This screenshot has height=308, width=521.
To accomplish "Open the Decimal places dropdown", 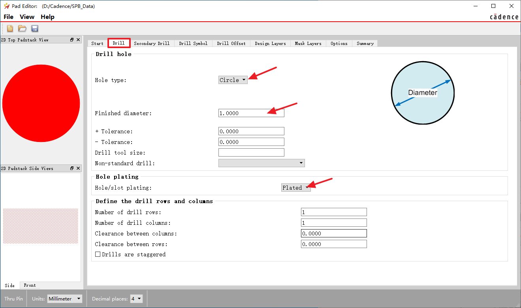I will [136, 299].
